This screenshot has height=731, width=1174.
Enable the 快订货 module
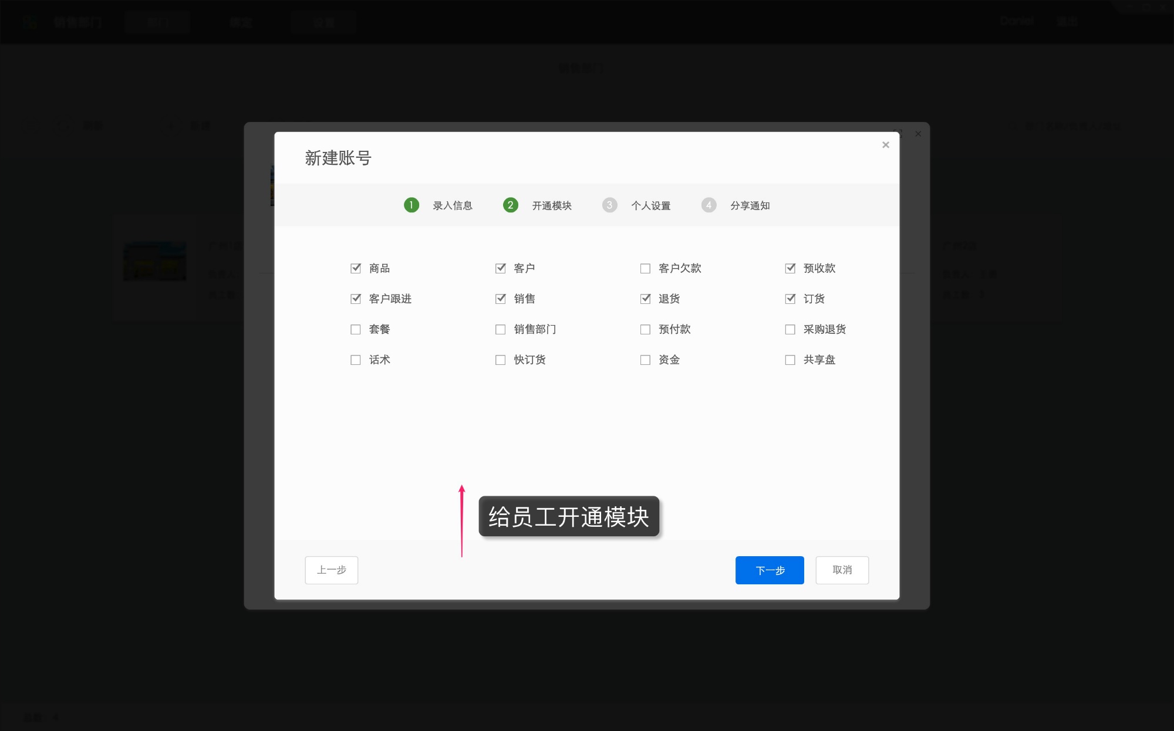tap(500, 360)
